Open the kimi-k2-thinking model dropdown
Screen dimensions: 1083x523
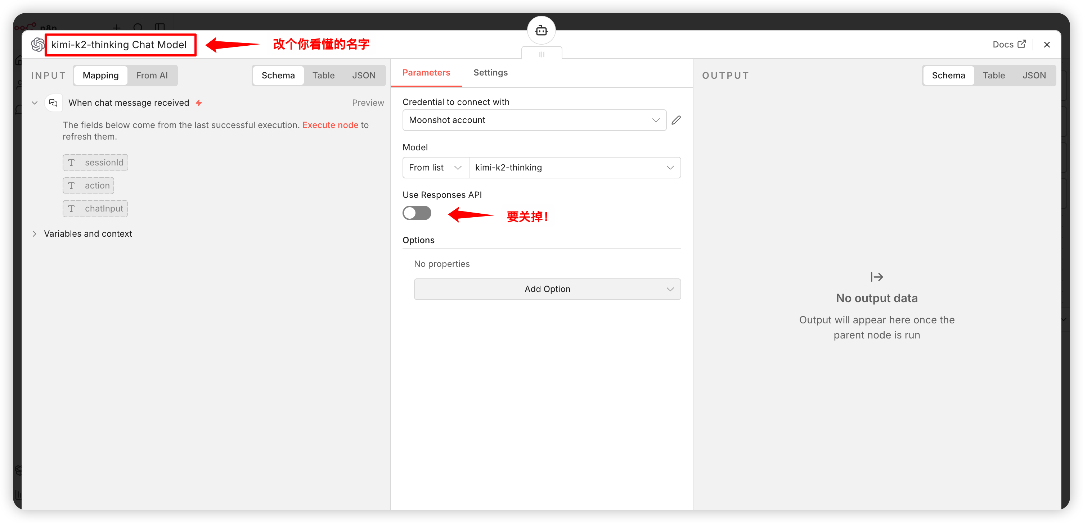pos(574,168)
